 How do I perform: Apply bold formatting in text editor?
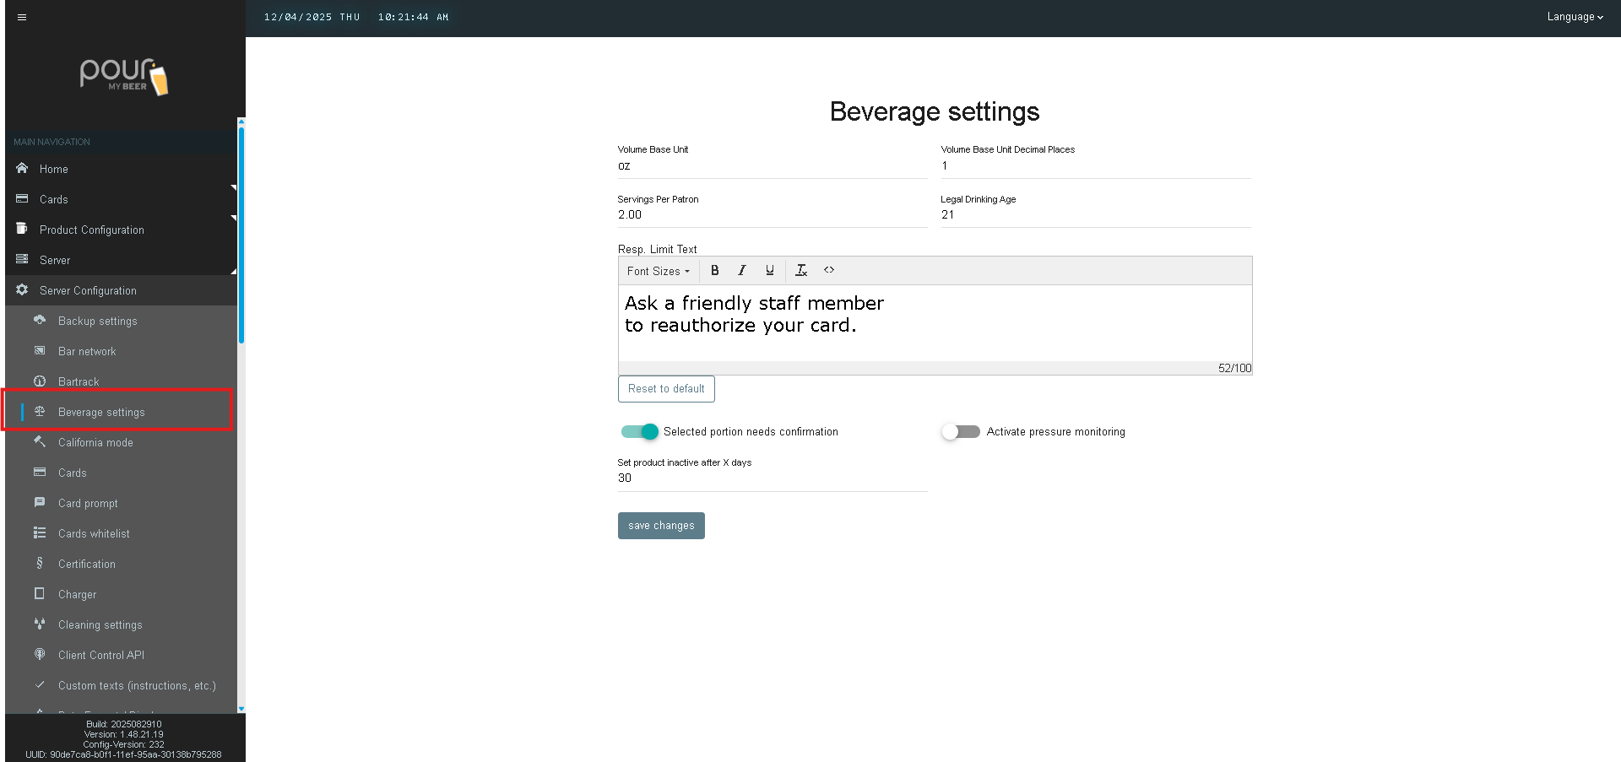pyautogui.click(x=714, y=271)
